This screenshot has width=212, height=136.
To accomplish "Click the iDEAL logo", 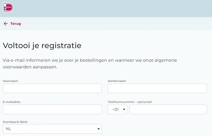I will pos(8,7).
